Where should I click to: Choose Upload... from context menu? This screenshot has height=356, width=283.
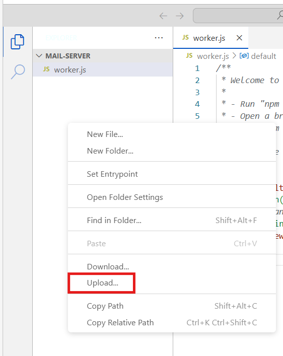pos(172,283)
